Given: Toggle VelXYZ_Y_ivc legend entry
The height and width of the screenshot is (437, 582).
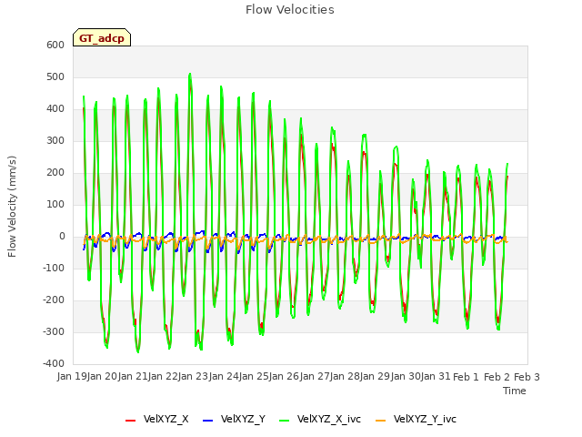Looking at the screenshot, I should (416, 420).
